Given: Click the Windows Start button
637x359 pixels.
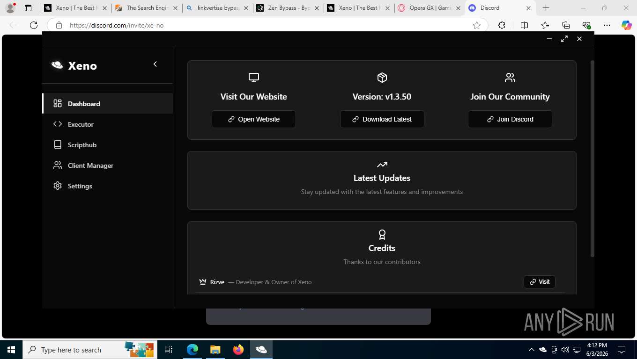Looking at the screenshot, I should coord(11,350).
